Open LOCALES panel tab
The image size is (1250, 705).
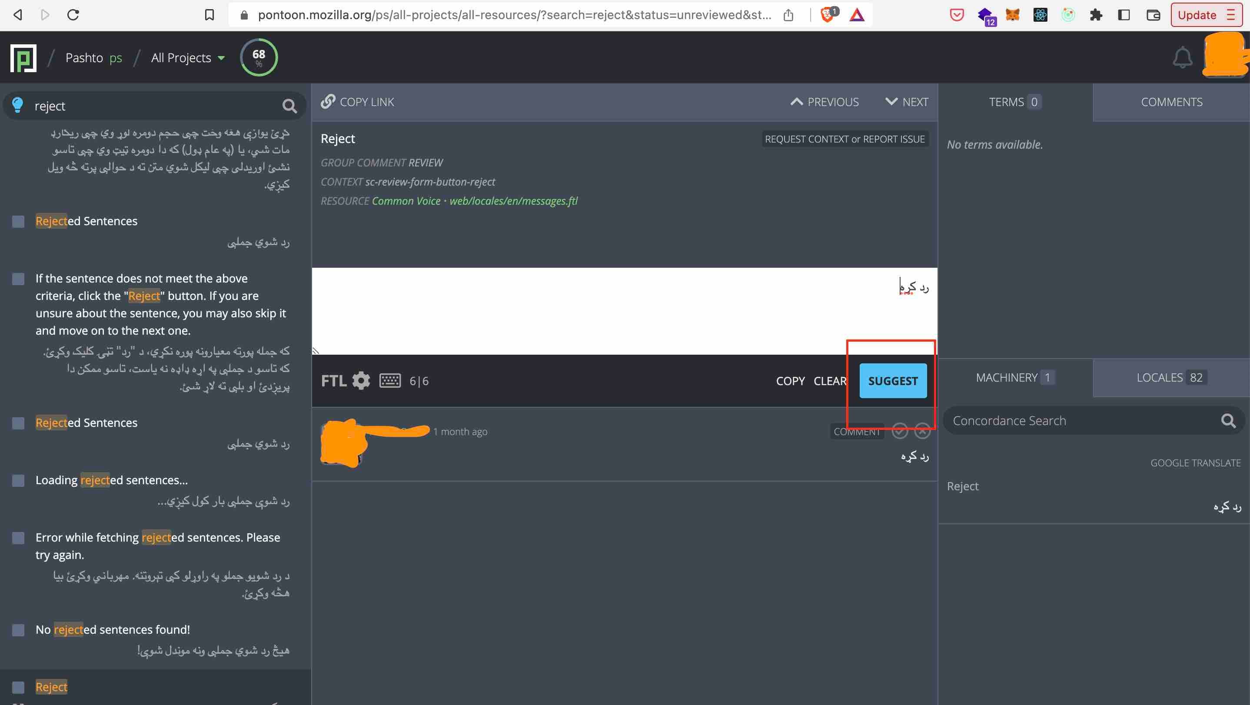1169,376
